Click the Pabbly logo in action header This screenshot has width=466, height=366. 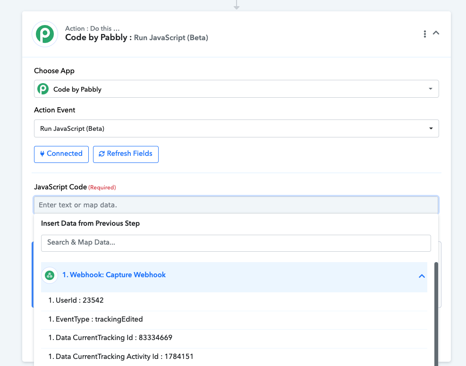coord(45,34)
